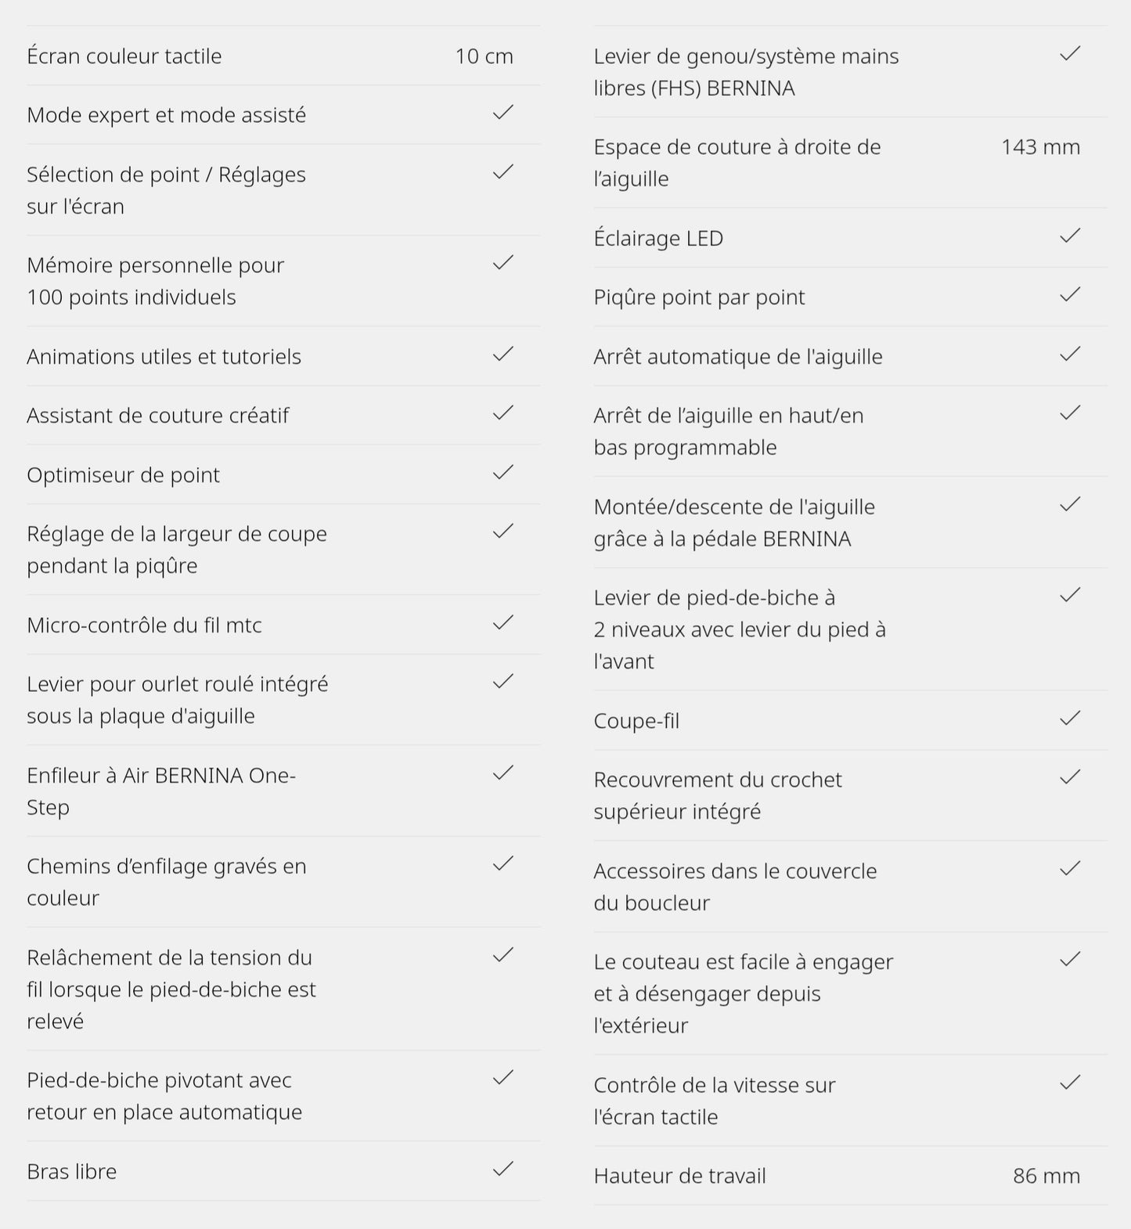Click the checkmark for Assistant de couture créatif
The height and width of the screenshot is (1229, 1131).
coord(502,413)
